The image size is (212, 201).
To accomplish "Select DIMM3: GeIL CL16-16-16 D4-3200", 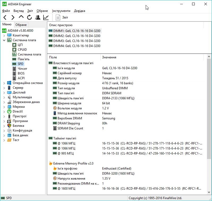I will point(75,41).
